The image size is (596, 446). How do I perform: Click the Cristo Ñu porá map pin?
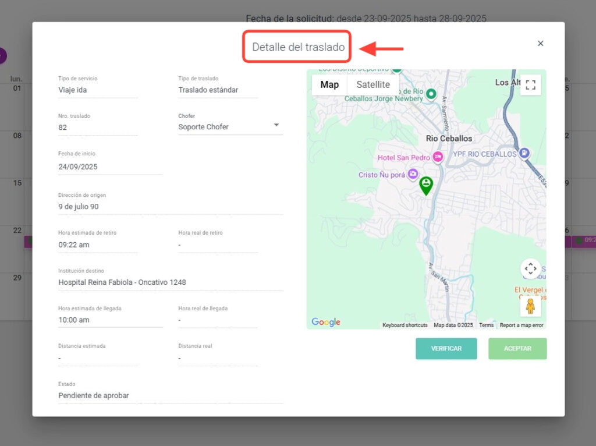pos(413,174)
